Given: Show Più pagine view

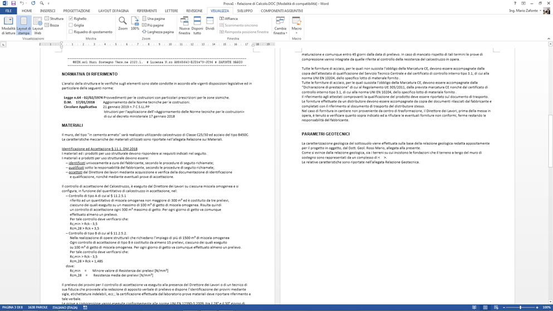Looking at the screenshot, I should point(153,25).
